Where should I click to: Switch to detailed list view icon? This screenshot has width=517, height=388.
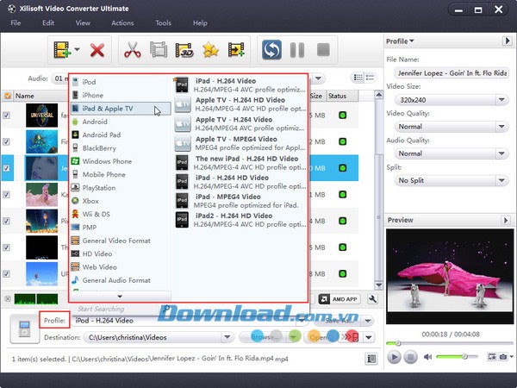358,78
